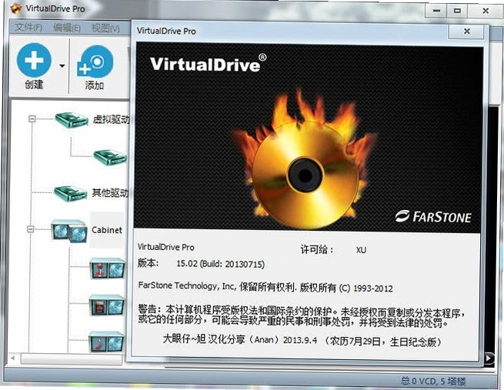Click the left arrow of horizontal scrollbar
504x390 pixels.
click(x=13, y=358)
